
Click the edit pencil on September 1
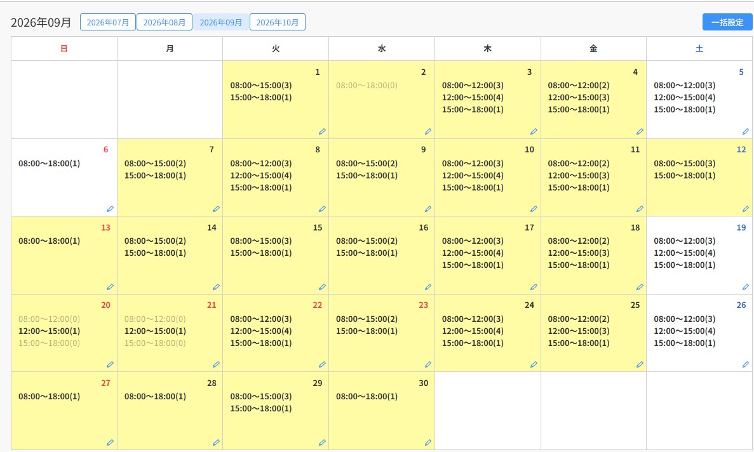(x=322, y=131)
